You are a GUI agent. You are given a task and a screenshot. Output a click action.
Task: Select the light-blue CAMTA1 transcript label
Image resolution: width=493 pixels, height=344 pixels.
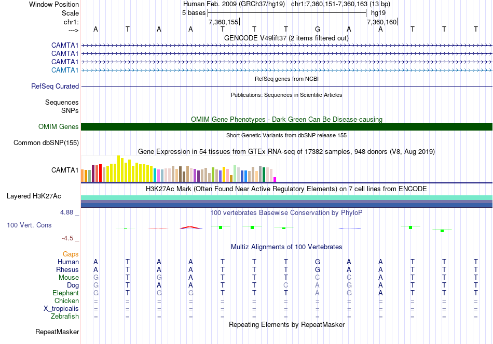(x=65, y=70)
